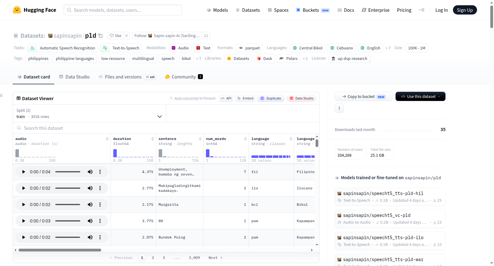Open the dataset viewer API button
Viewport: 494px width, 266px height.
[226, 98]
